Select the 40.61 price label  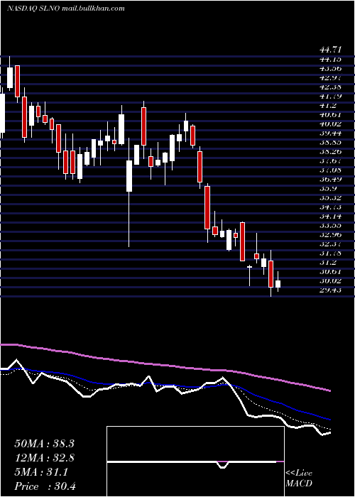point(330,114)
